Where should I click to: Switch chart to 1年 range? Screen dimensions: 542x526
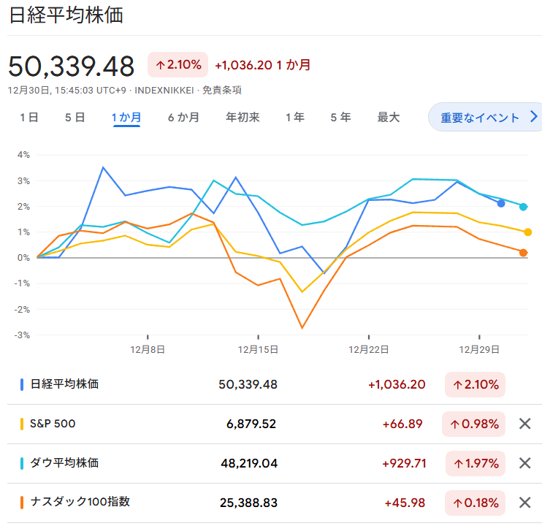[295, 118]
